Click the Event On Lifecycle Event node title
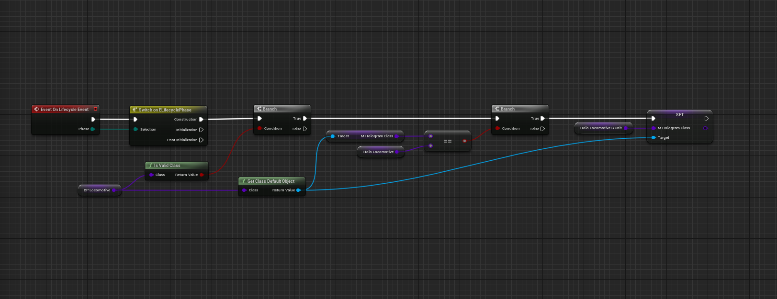Viewport: 777px width, 299px height. pos(65,110)
